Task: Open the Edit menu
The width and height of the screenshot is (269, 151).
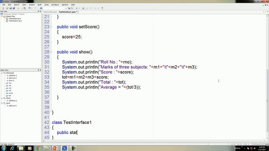Action: tap(9, 5)
